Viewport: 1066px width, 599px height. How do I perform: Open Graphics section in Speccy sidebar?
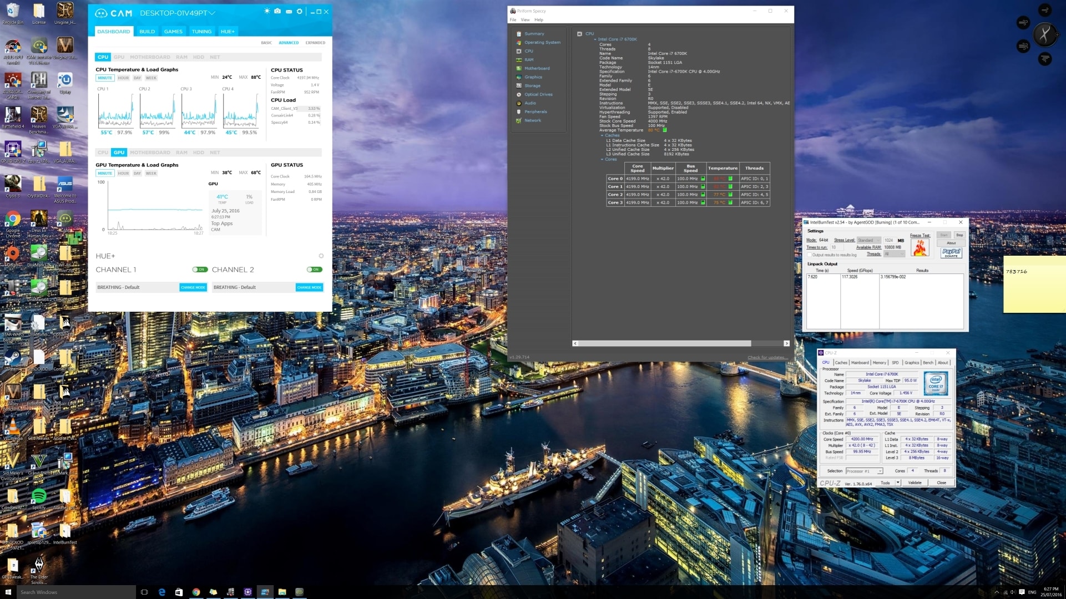[529, 77]
